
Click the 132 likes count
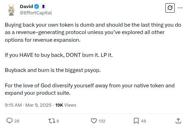pos(102,121)
